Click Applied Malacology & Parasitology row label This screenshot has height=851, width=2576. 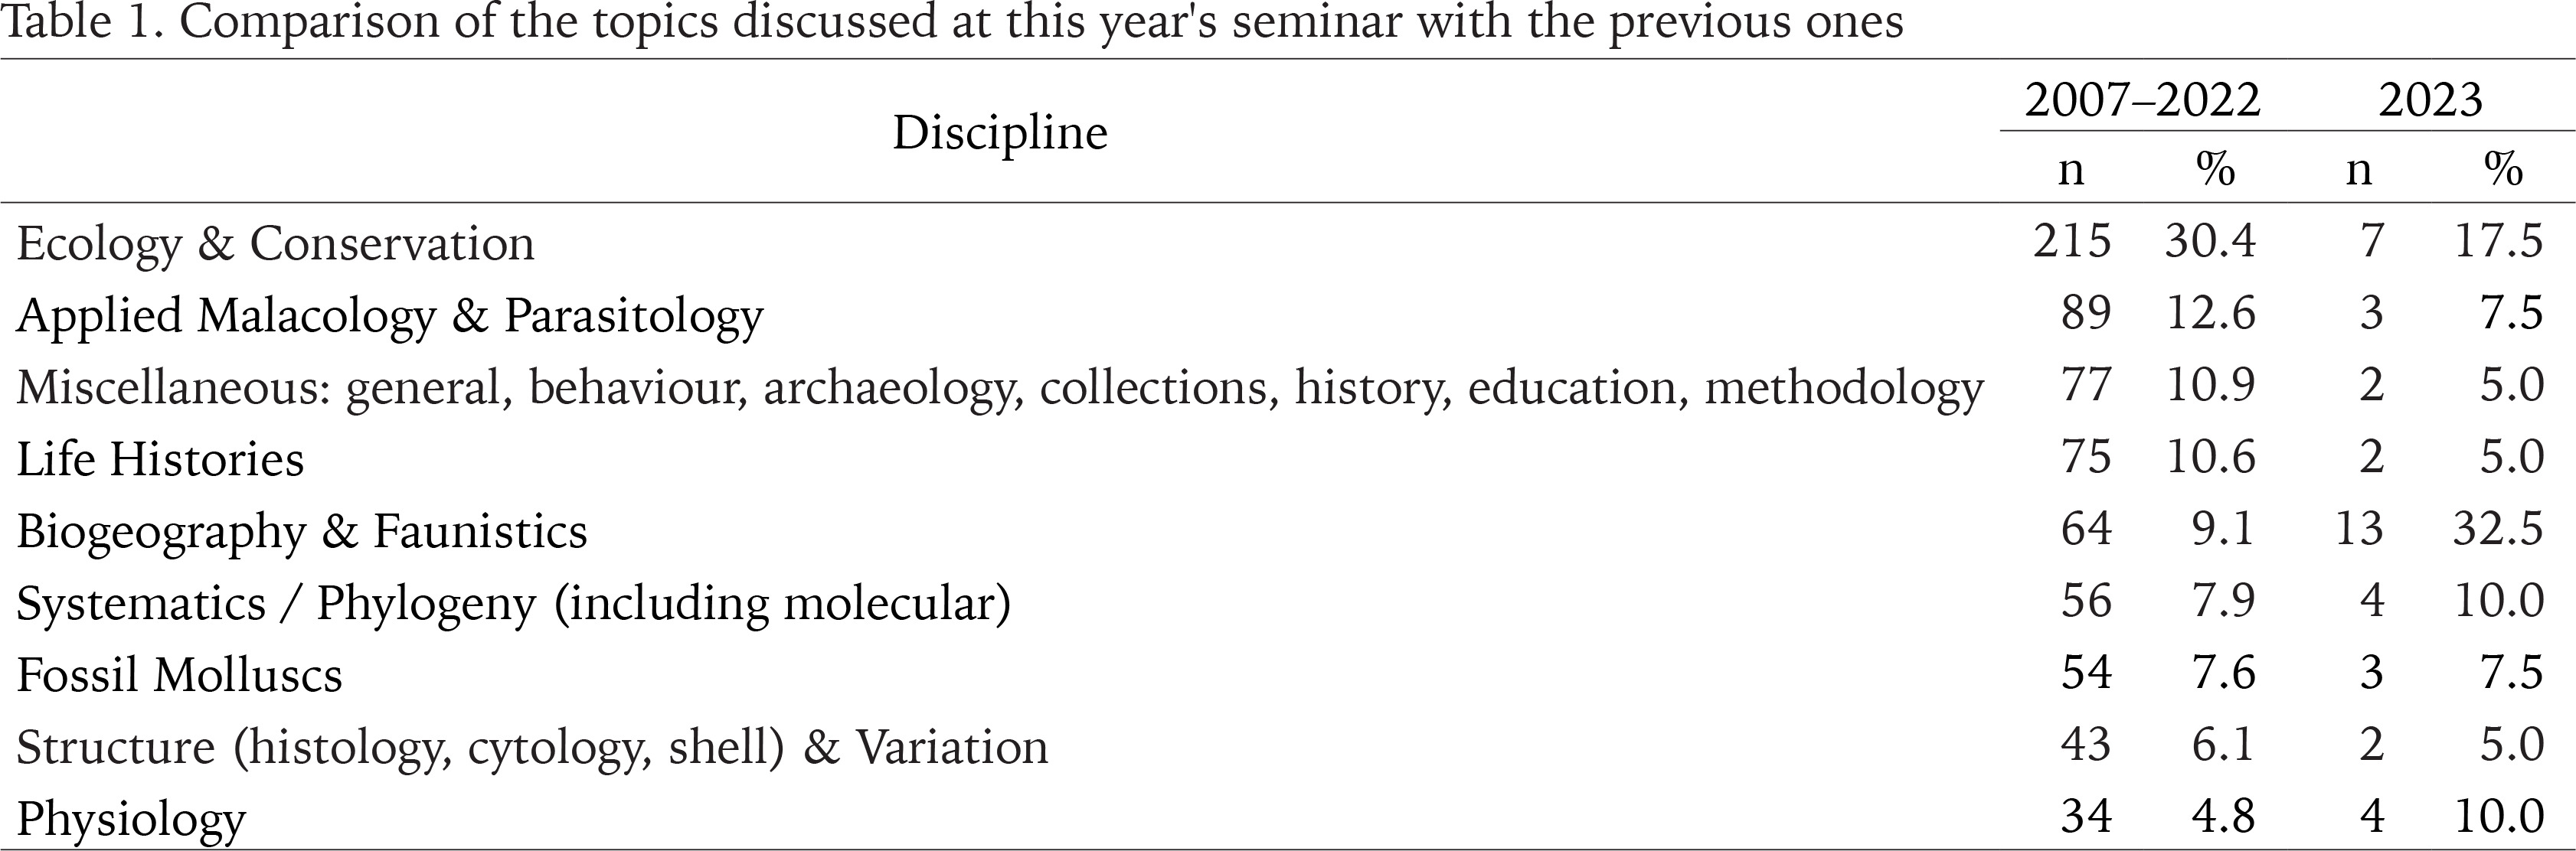point(390,315)
